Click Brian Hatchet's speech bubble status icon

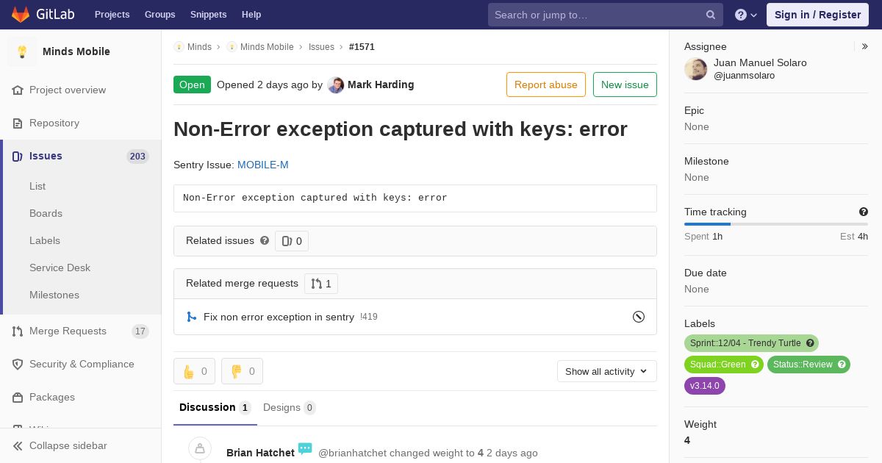click(x=305, y=449)
